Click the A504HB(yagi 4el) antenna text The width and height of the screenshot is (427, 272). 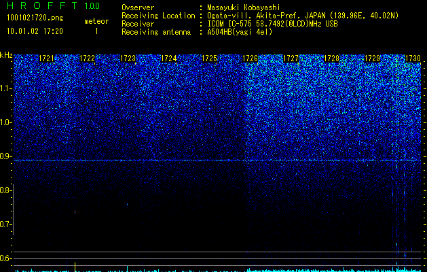coord(240,32)
